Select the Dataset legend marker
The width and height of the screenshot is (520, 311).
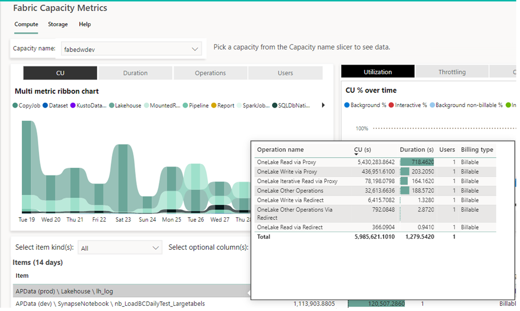(x=47, y=105)
